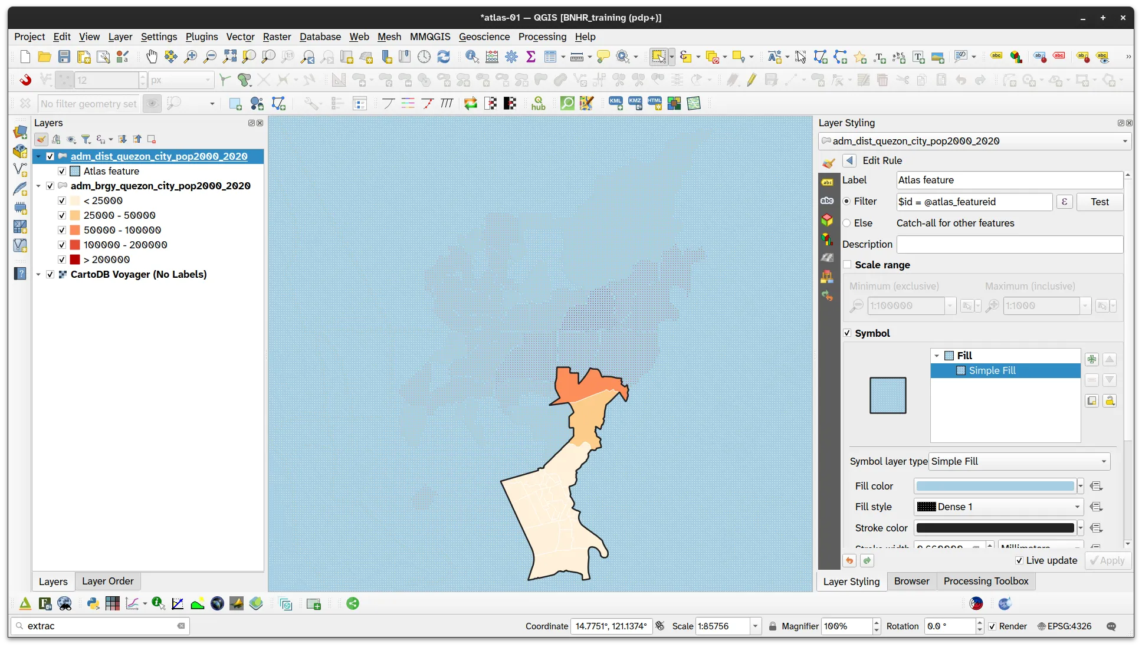Open the Vector menu
Image resolution: width=1142 pixels, height=647 pixels.
(x=240, y=37)
